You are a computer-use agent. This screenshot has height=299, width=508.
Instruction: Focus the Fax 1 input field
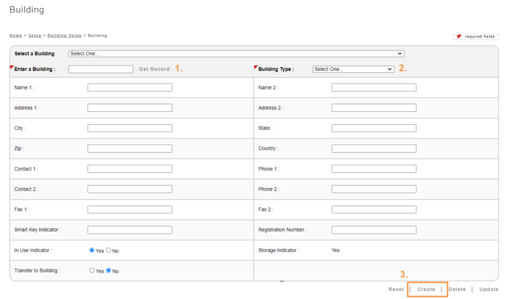(x=130, y=209)
